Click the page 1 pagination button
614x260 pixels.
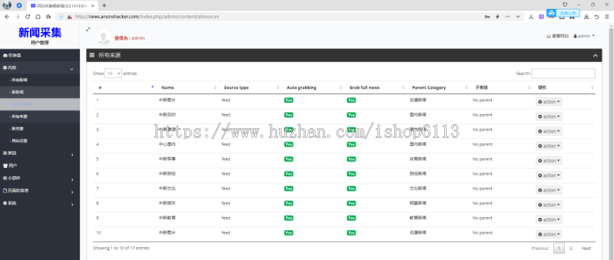[559, 248]
